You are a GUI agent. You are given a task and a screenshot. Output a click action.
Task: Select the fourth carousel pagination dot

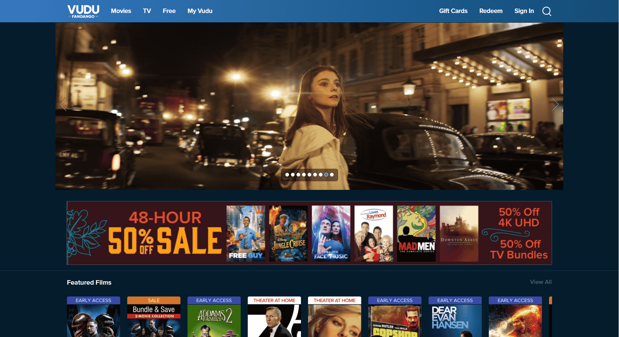point(304,175)
